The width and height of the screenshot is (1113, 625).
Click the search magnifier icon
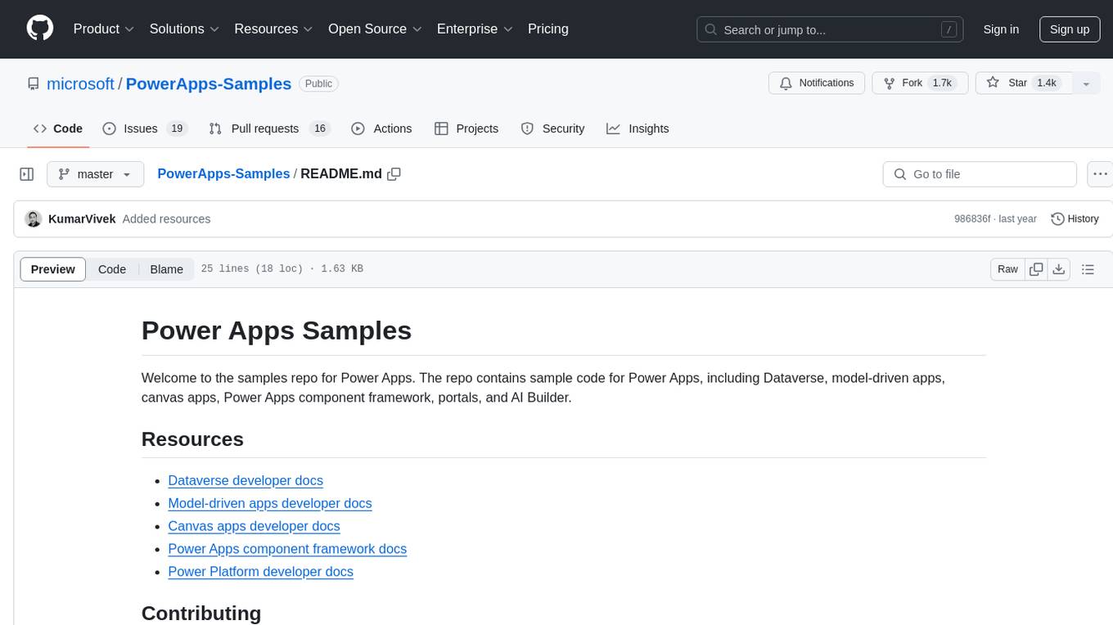[x=710, y=29]
